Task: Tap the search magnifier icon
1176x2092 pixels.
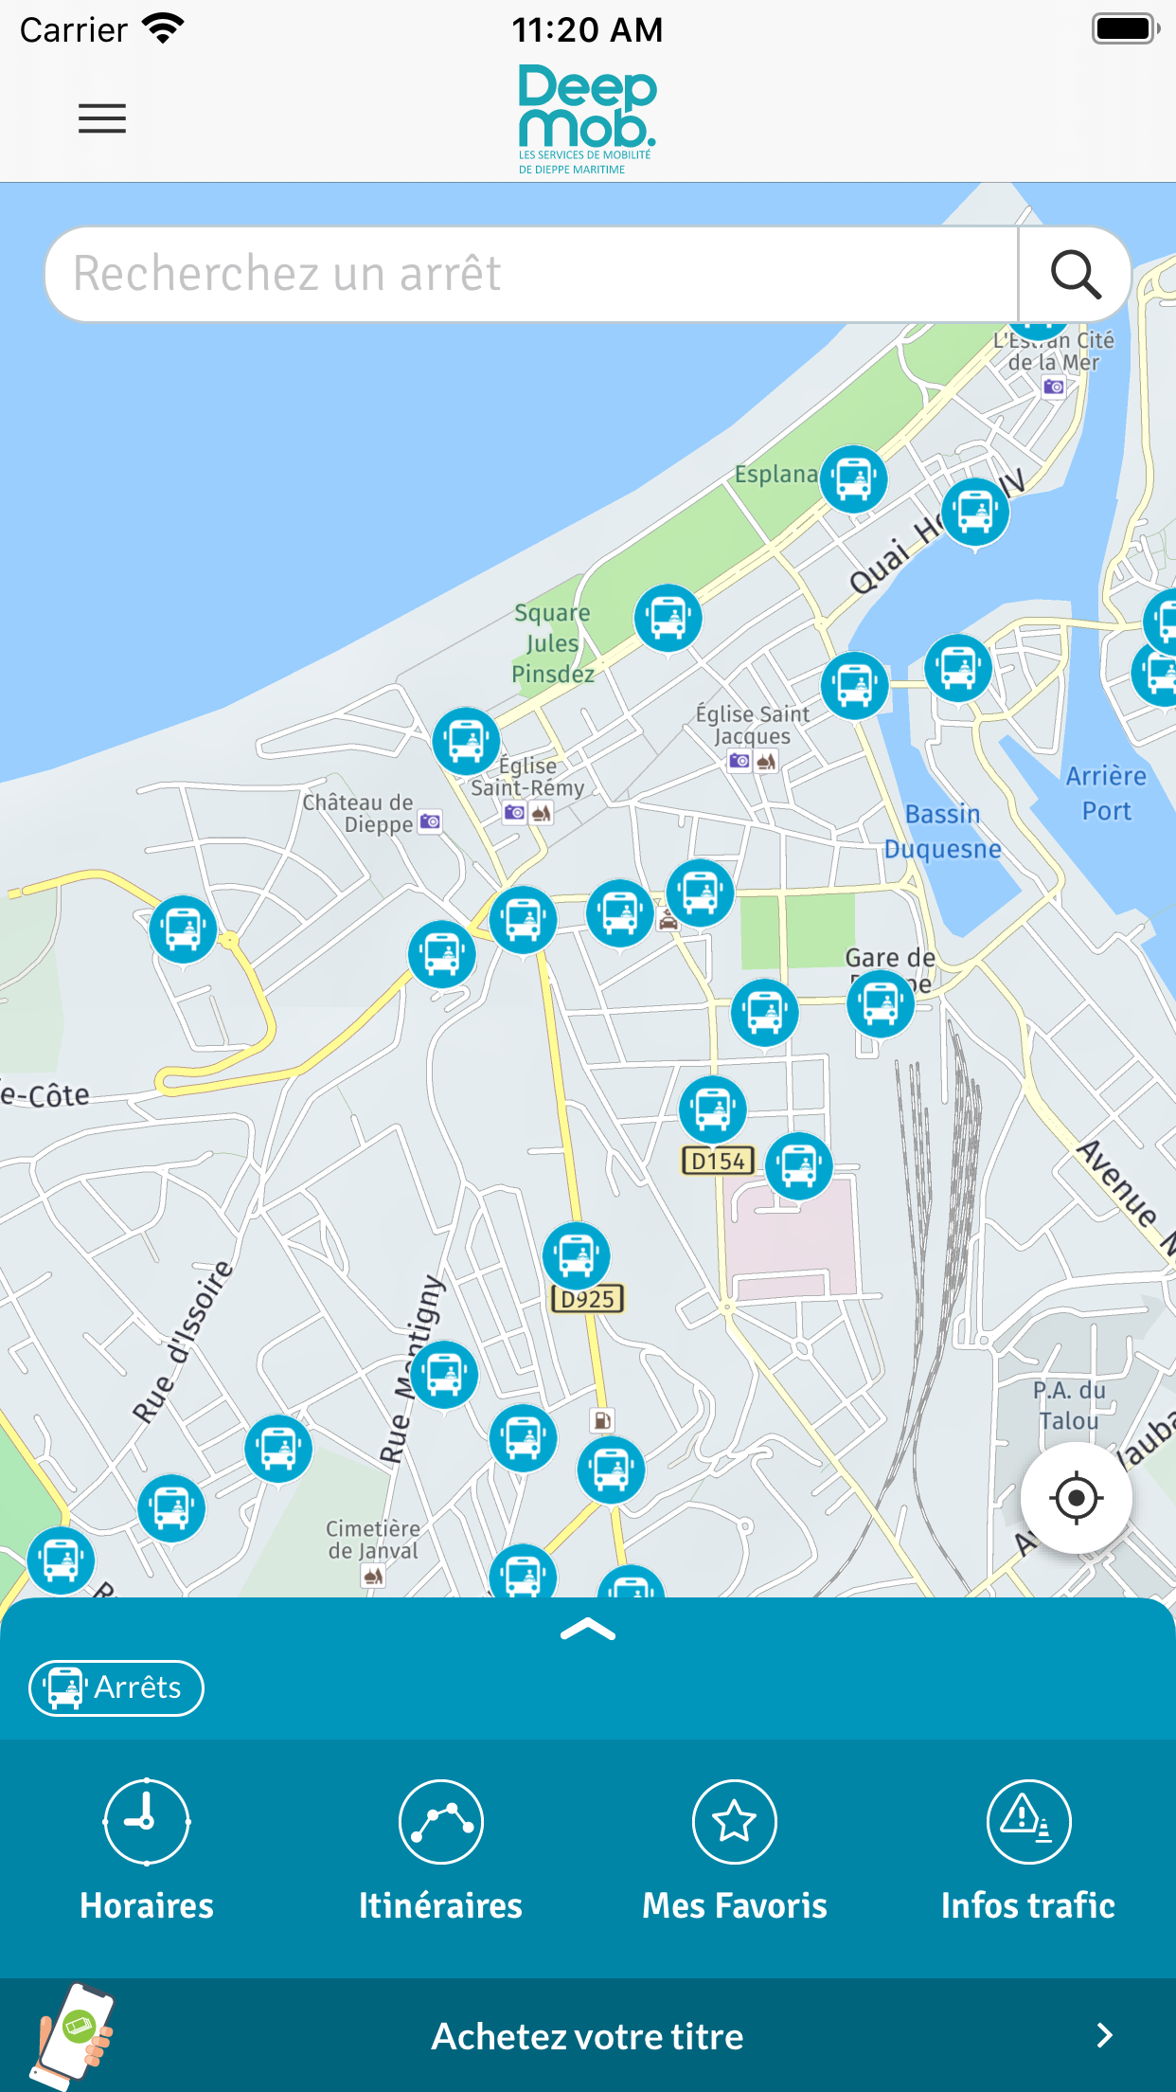Action: click(1076, 275)
